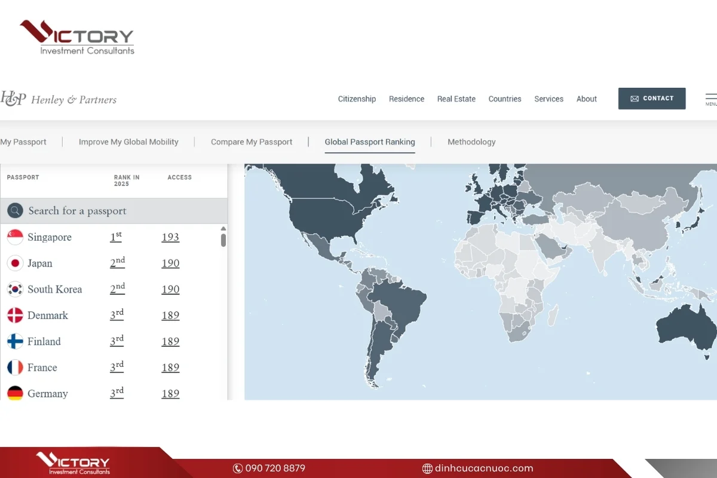Click the CONTACT button
Screen dimensions: 717x478
click(x=652, y=99)
